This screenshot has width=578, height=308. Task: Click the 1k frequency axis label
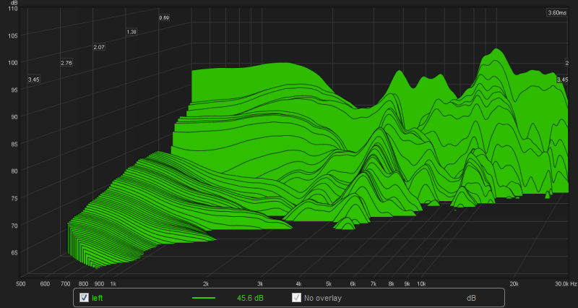coord(113,284)
